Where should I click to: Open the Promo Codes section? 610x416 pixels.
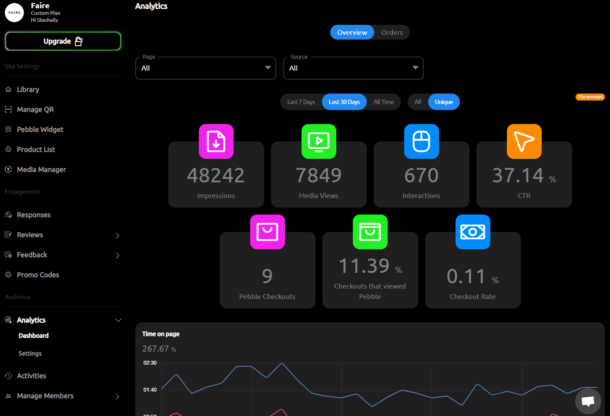38,275
